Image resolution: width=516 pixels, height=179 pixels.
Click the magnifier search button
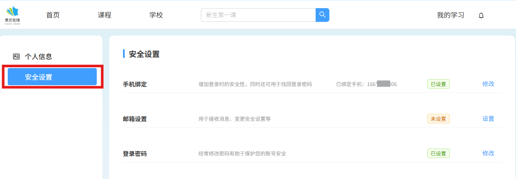pyautogui.click(x=322, y=15)
